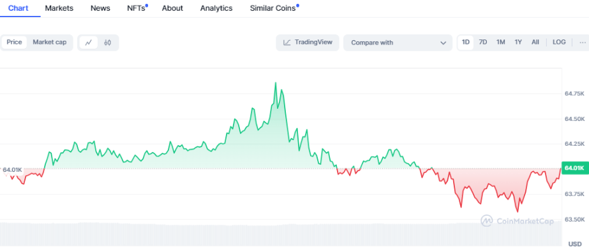Click the 63.50K axis label
Image resolution: width=589 pixels, height=247 pixels.
click(x=575, y=219)
